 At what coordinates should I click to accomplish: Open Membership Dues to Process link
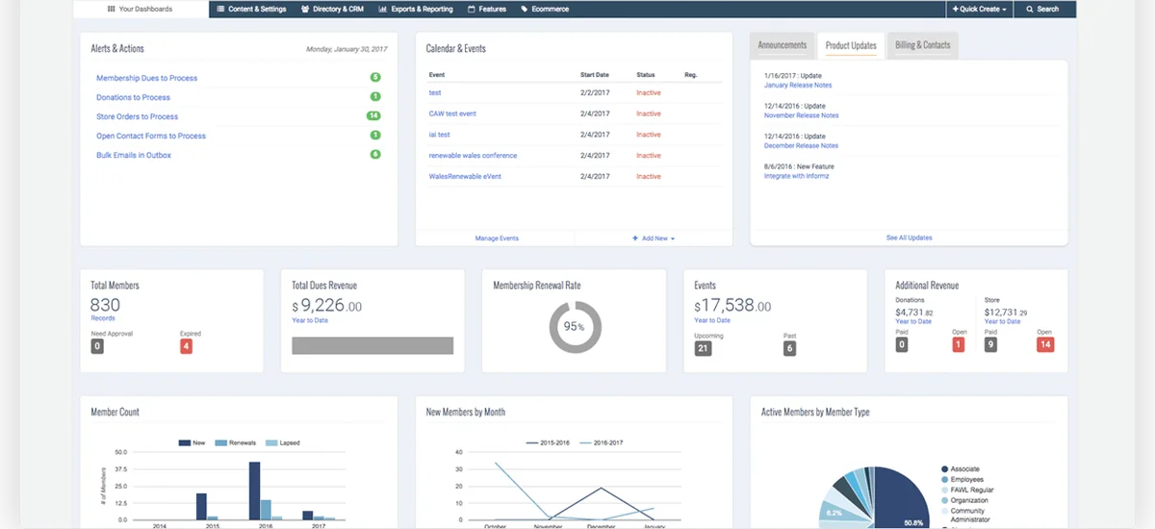pos(146,78)
